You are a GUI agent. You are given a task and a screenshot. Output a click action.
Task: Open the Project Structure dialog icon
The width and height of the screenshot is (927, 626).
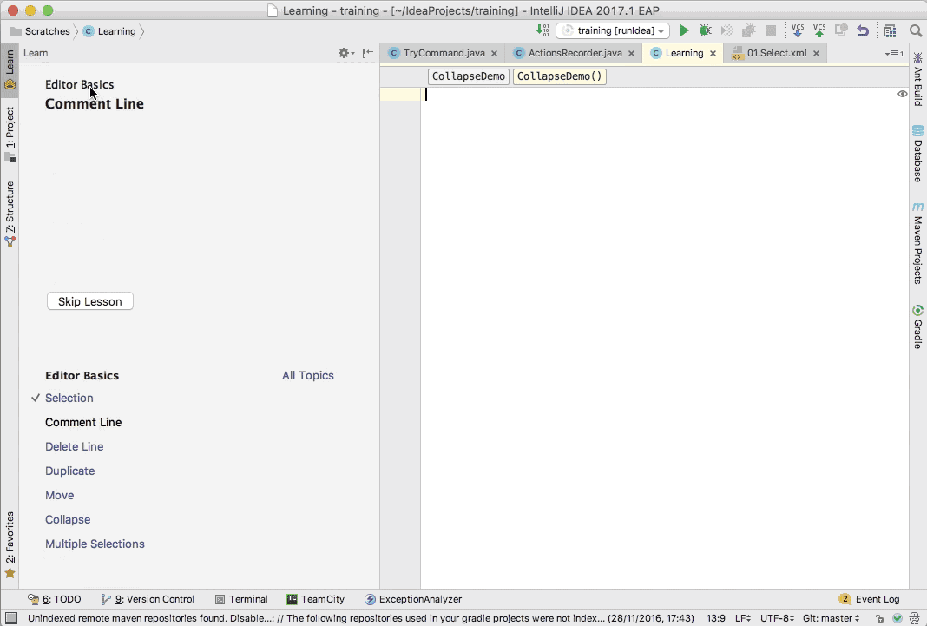(889, 30)
